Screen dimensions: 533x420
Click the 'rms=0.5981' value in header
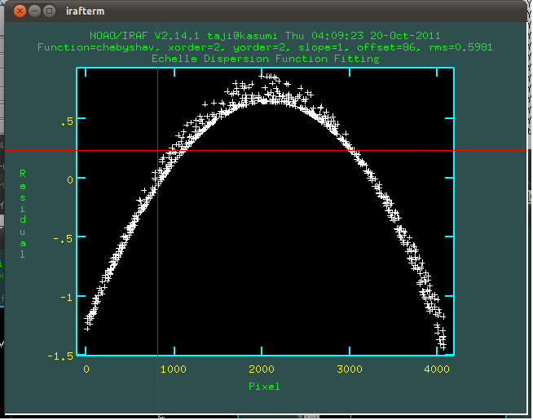tap(460, 48)
